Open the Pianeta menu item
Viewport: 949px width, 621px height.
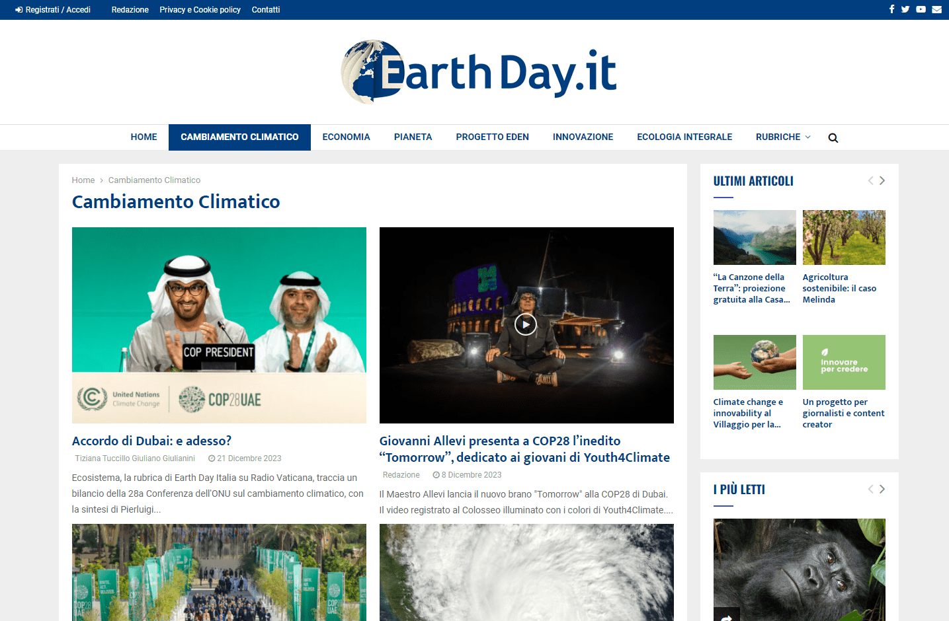413,137
